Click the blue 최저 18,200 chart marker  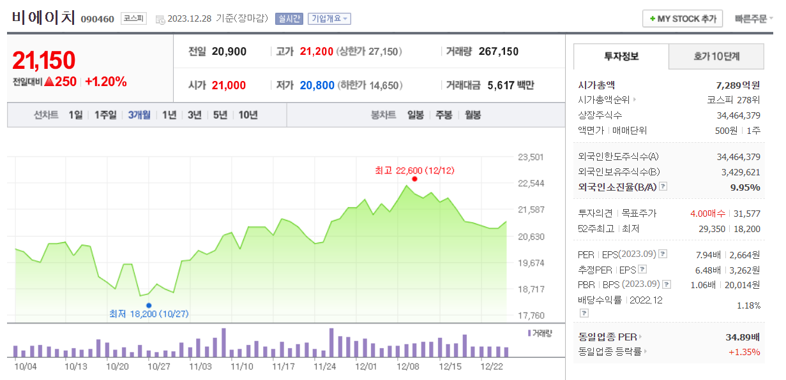[149, 305]
